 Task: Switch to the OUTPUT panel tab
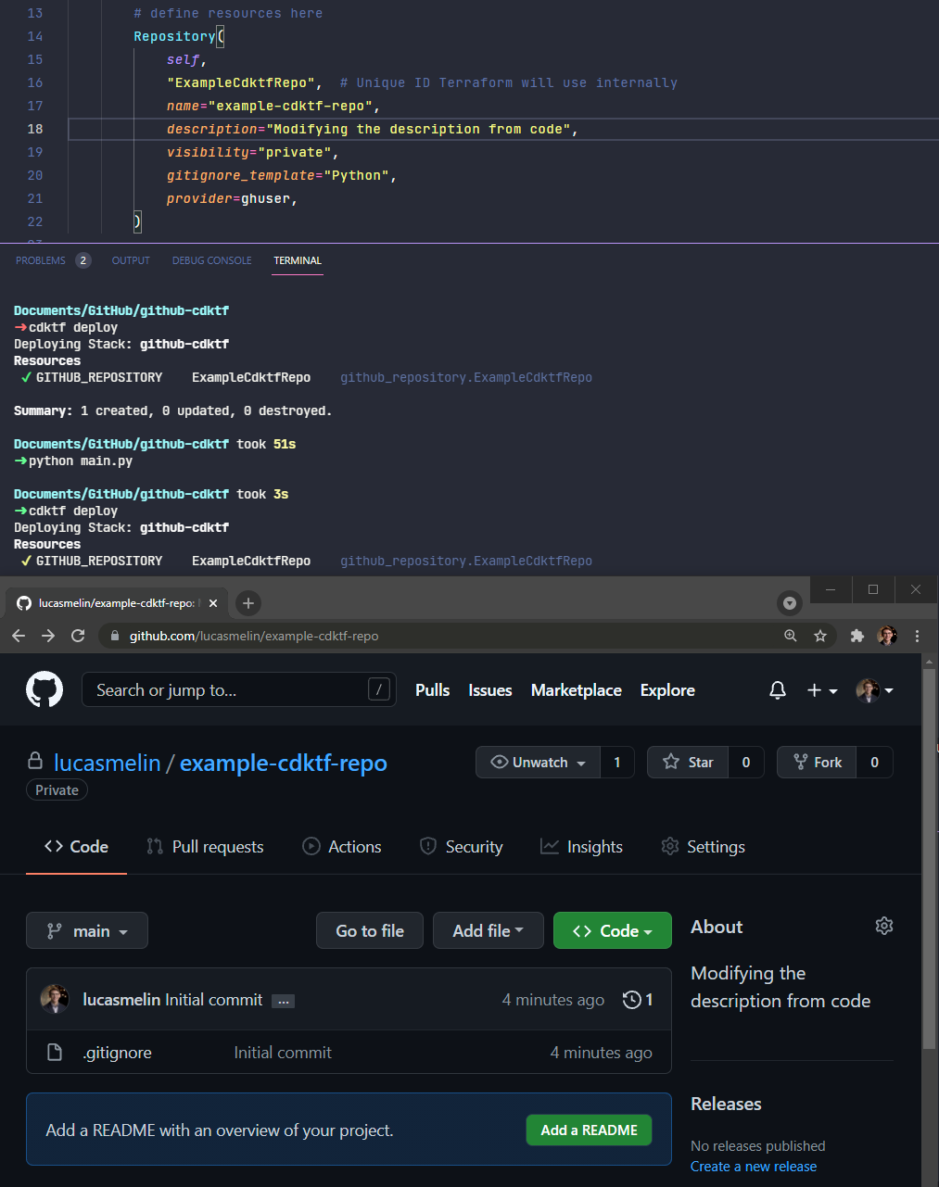tap(131, 260)
